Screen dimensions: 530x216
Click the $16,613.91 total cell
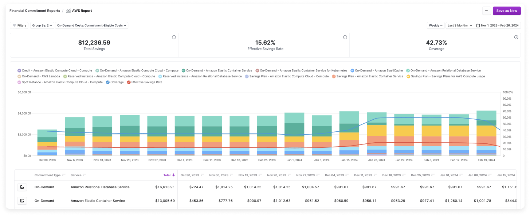tap(165, 187)
